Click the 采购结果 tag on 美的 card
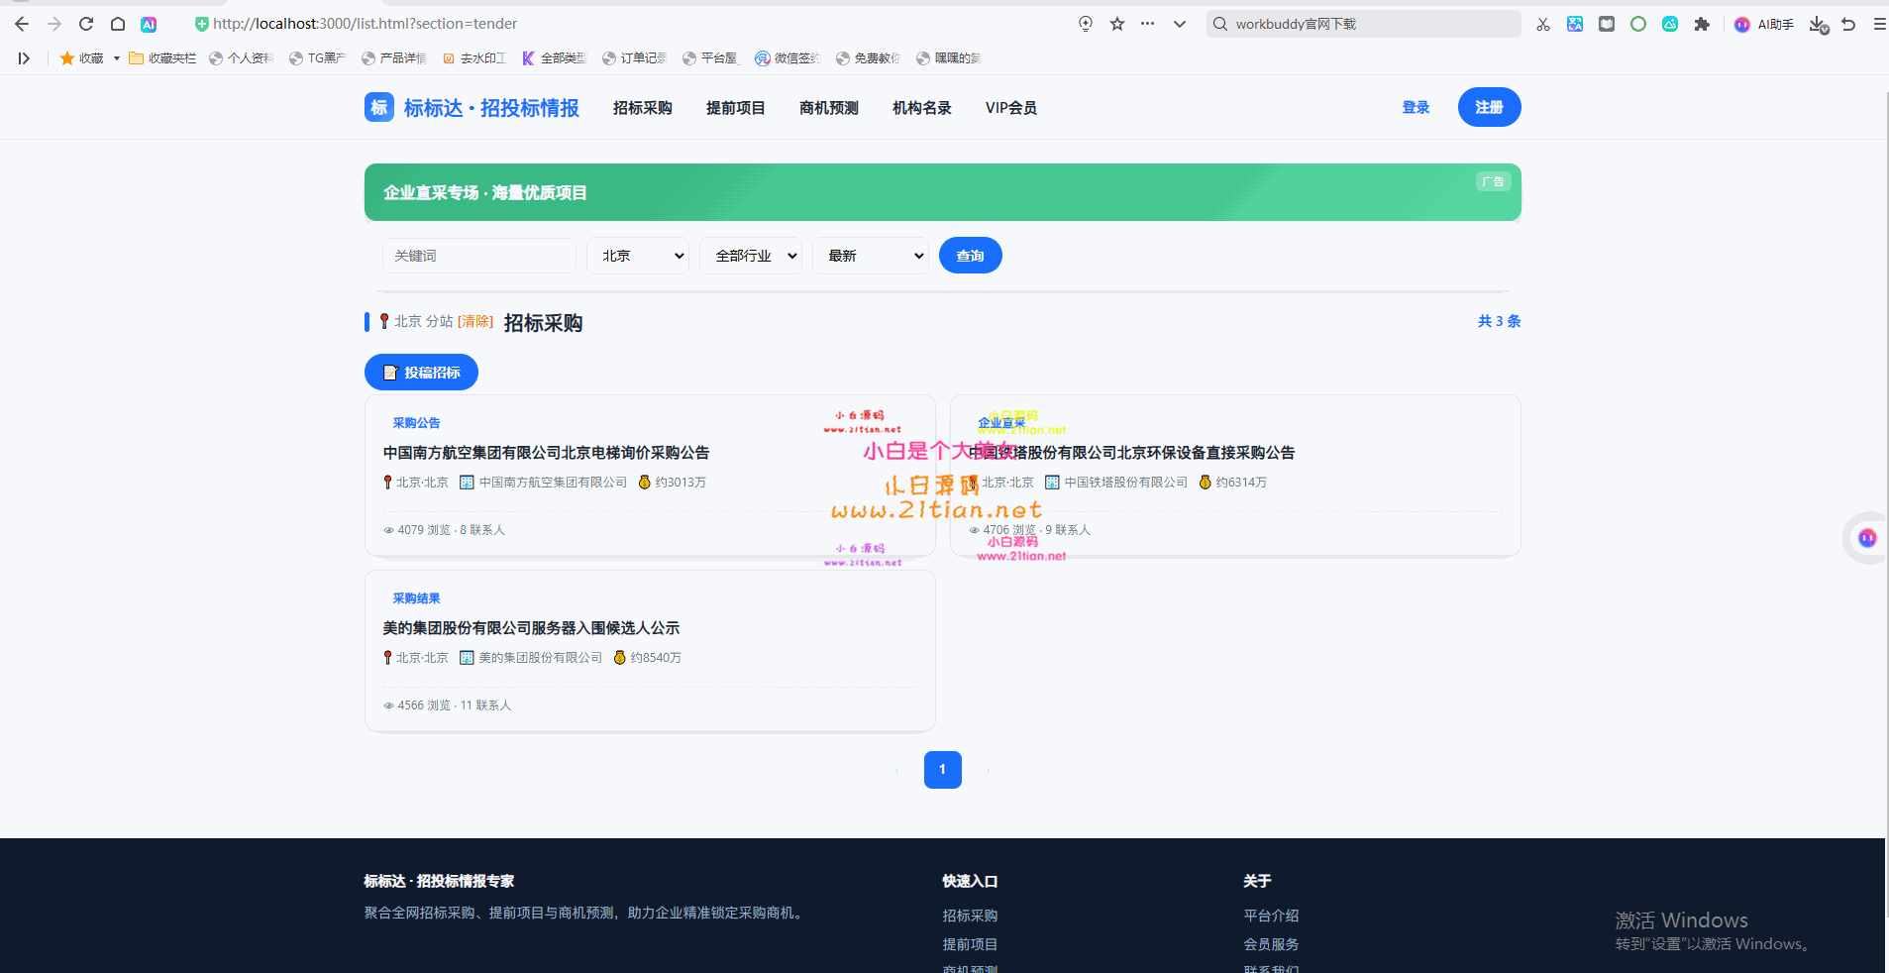 [416, 598]
